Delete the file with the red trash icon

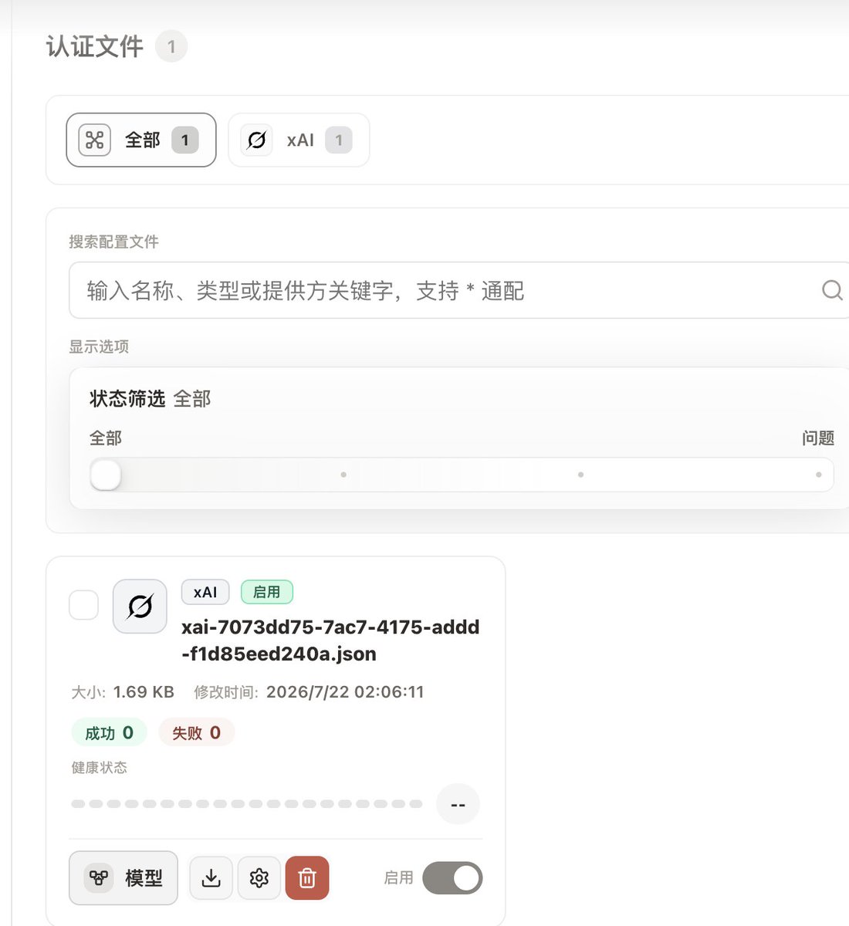coord(307,878)
